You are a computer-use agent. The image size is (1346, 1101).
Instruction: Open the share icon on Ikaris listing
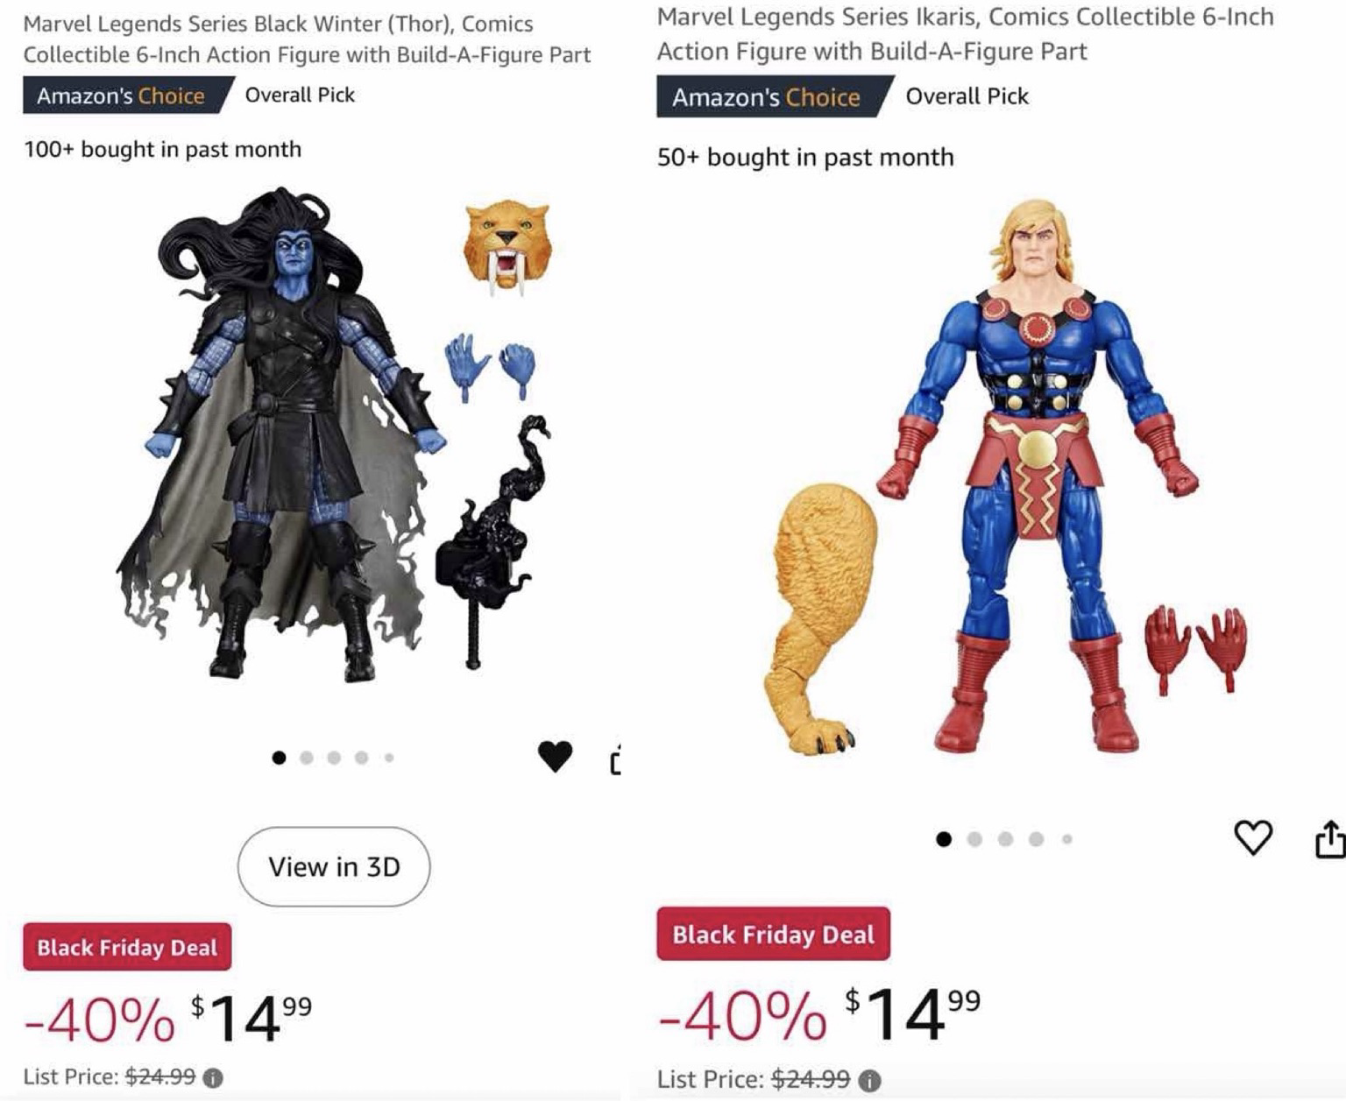[1330, 838]
